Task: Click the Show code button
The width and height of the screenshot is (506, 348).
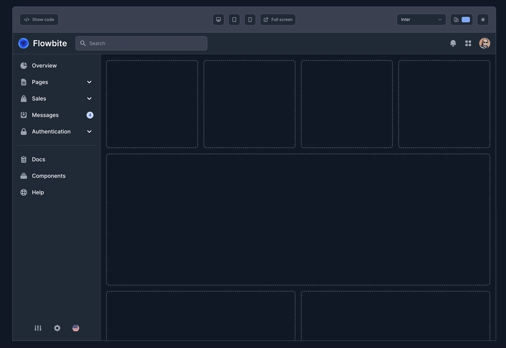Action: [39, 20]
